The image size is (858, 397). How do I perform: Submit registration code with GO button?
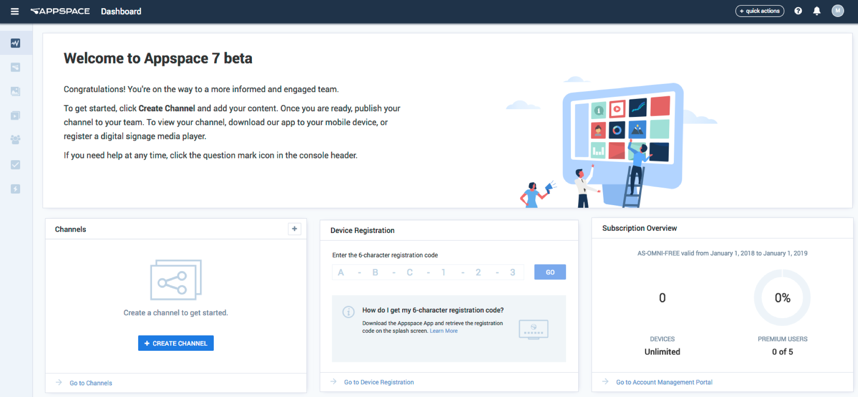coord(550,272)
